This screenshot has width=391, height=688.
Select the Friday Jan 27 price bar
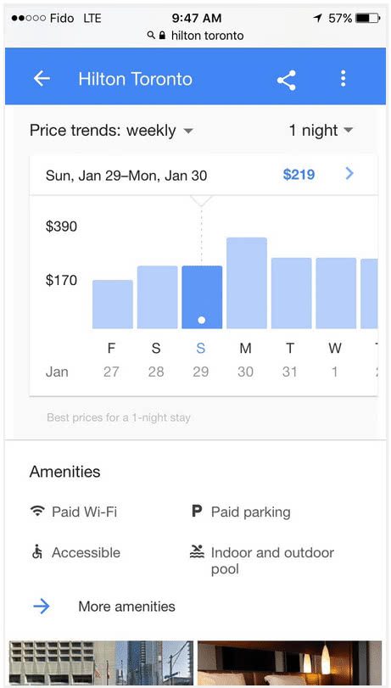112,304
